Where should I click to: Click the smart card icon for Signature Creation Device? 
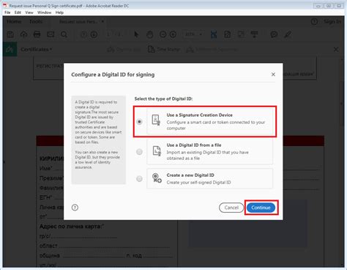click(x=156, y=120)
